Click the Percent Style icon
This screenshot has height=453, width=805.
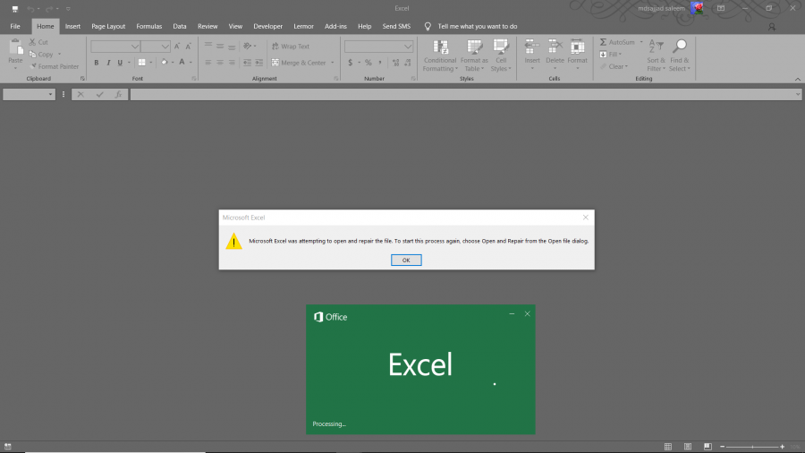(369, 63)
